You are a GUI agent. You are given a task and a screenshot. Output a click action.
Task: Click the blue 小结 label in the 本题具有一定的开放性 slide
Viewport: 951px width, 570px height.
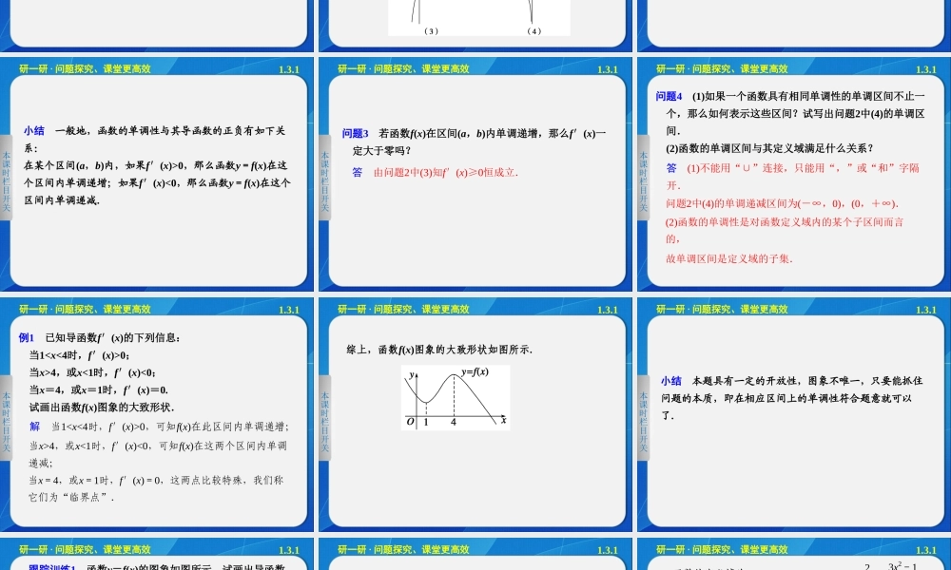tap(671, 380)
